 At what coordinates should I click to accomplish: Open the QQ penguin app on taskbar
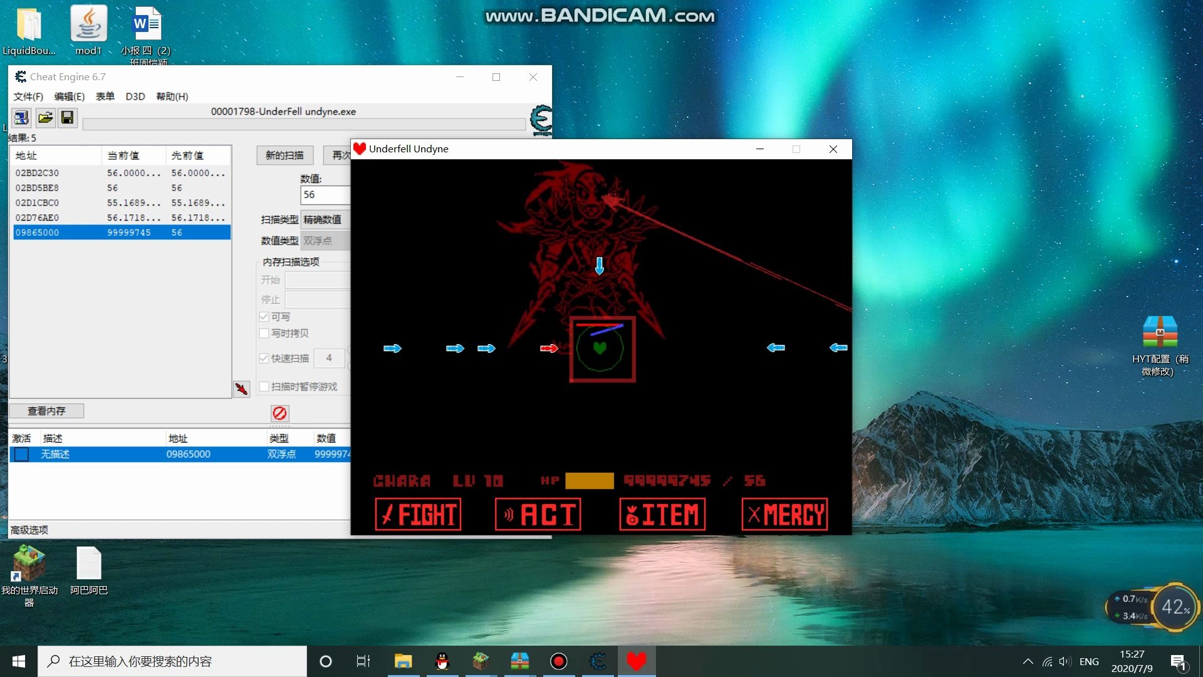point(442,661)
